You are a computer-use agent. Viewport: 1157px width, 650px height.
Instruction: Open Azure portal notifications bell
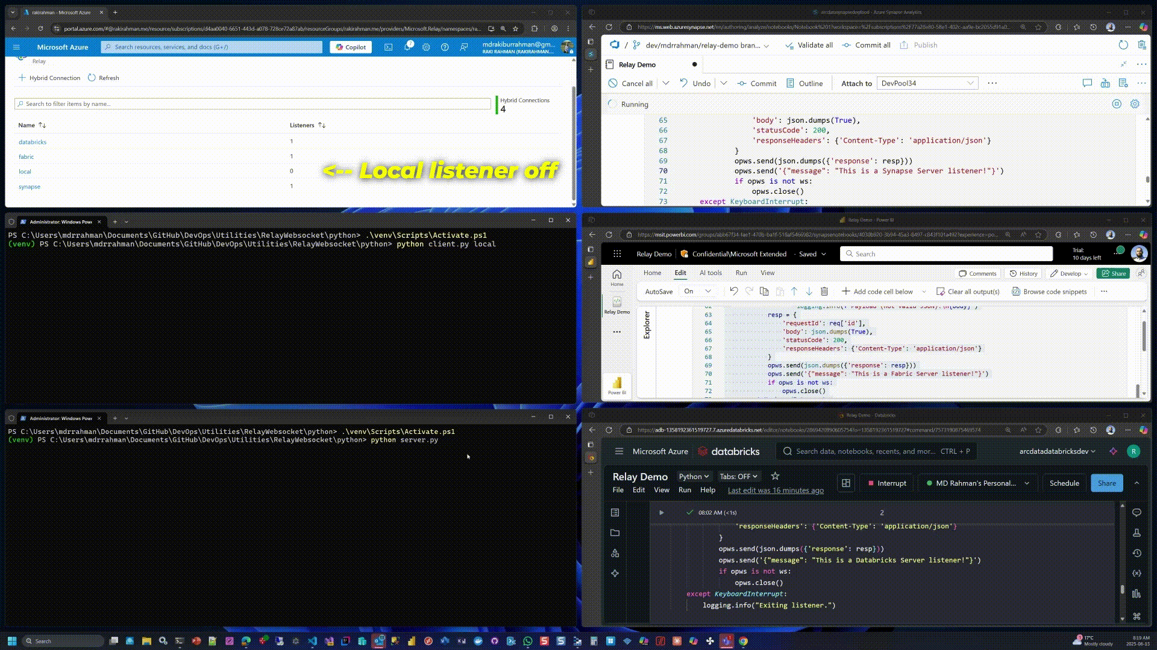click(407, 47)
